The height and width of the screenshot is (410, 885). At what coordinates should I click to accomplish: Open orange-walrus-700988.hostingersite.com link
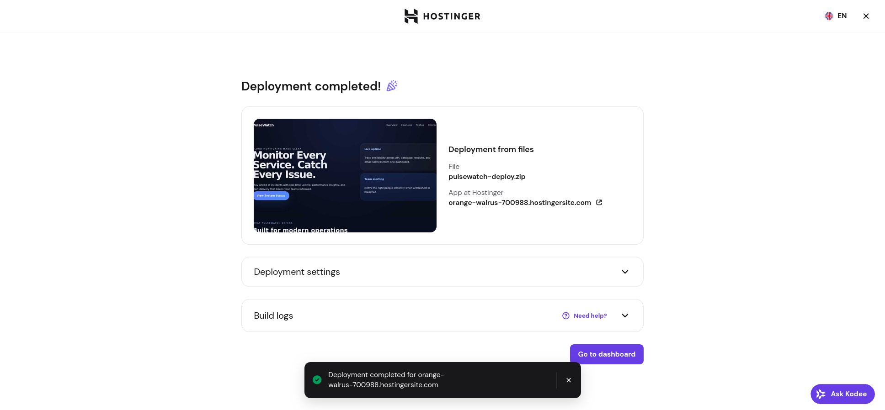520,203
